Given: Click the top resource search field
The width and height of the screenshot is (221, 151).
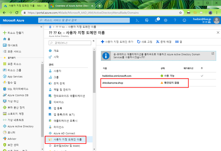Looking at the screenshot, I should [84, 20].
